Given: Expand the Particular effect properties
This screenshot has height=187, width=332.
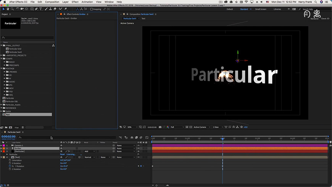Looking at the screenshot, I should click(x=7, y=155).
